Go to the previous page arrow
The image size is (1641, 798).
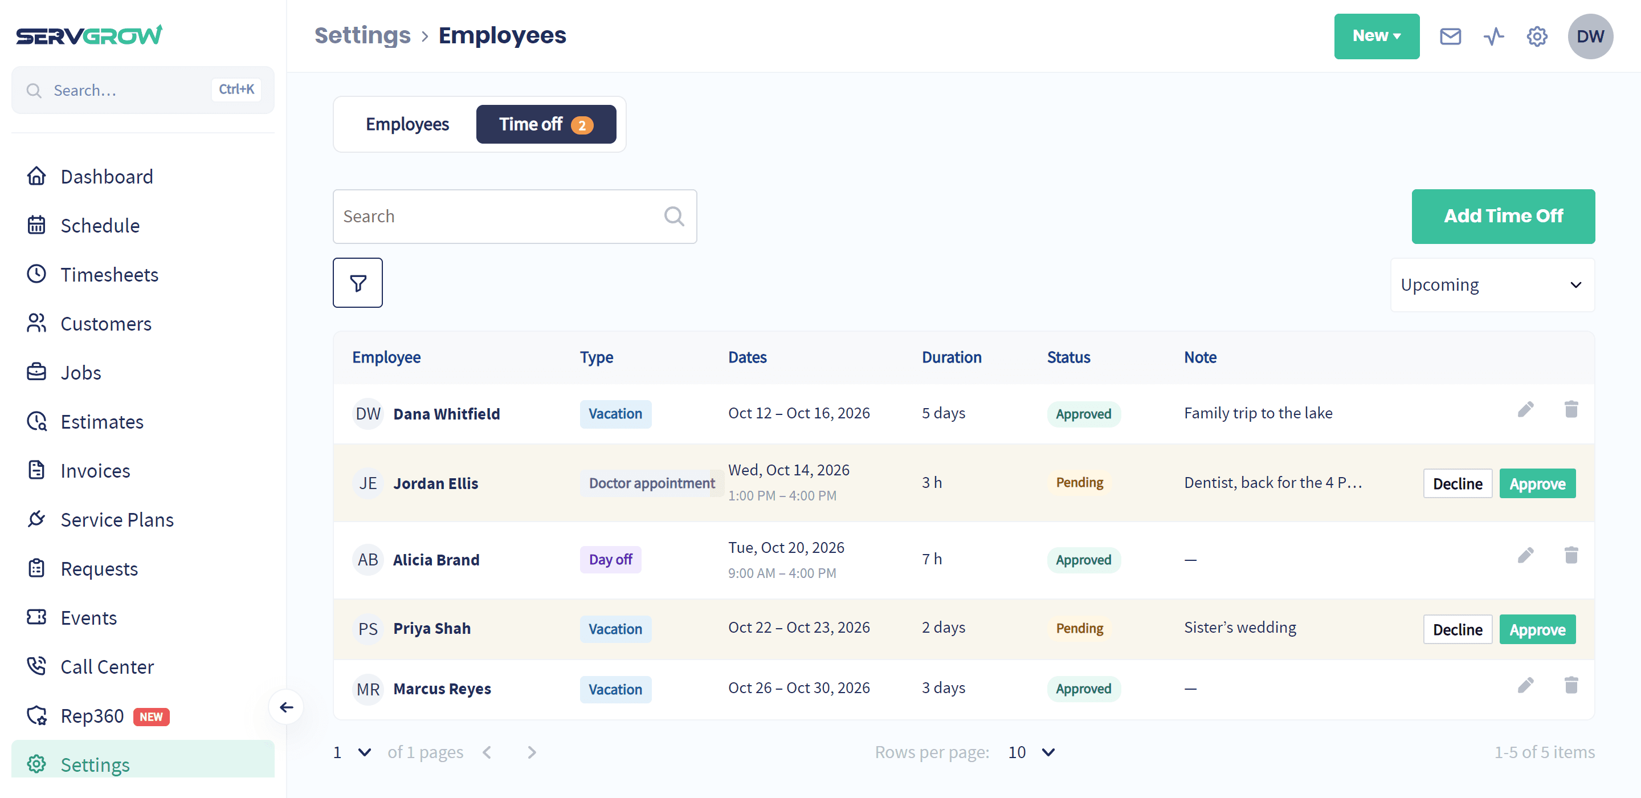coord(487,752)
